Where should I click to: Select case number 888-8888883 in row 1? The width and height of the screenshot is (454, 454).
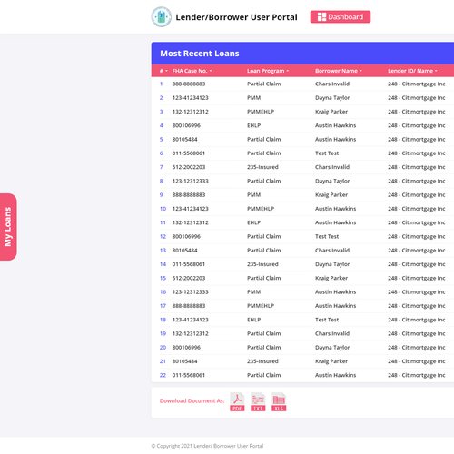coord(189,84)
